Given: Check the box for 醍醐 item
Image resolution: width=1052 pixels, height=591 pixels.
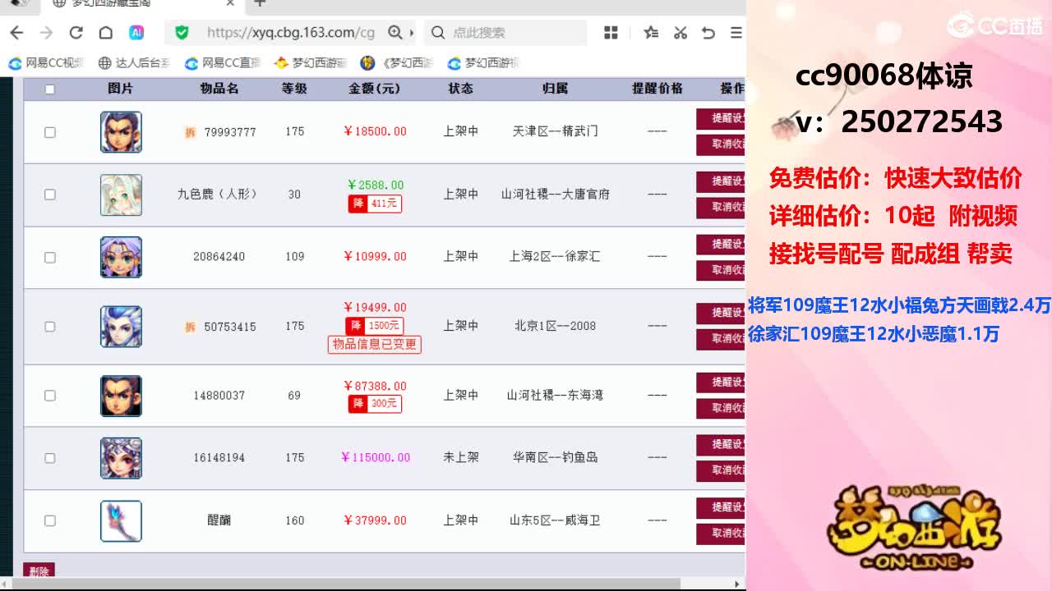Looking at the screenshot, I should pos(49,520).
